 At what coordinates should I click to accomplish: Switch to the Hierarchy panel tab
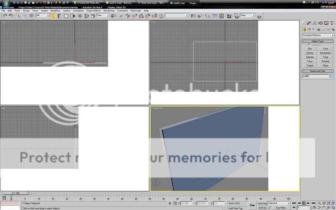(x=315, y=23)
